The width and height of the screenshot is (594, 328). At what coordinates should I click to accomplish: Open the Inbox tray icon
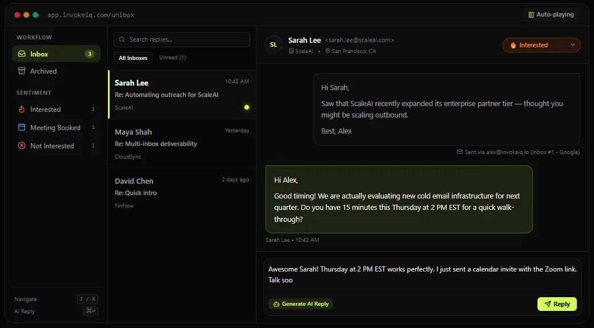point(22,54)
